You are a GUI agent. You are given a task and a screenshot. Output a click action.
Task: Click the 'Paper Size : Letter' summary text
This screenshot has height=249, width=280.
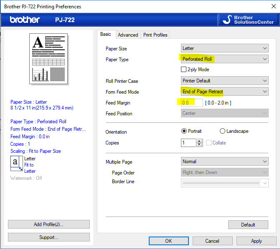click(28, 102)
